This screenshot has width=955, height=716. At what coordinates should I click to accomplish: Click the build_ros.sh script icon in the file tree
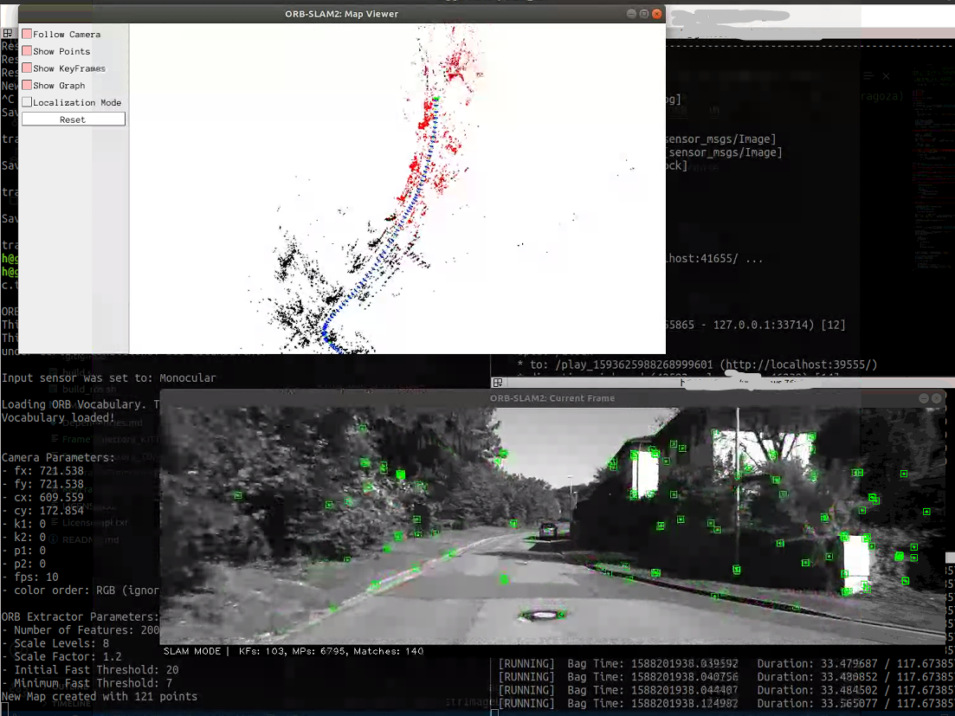tap(54, 387)
